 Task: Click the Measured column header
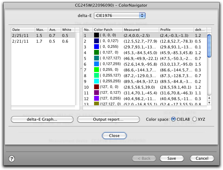coord(141,30)
